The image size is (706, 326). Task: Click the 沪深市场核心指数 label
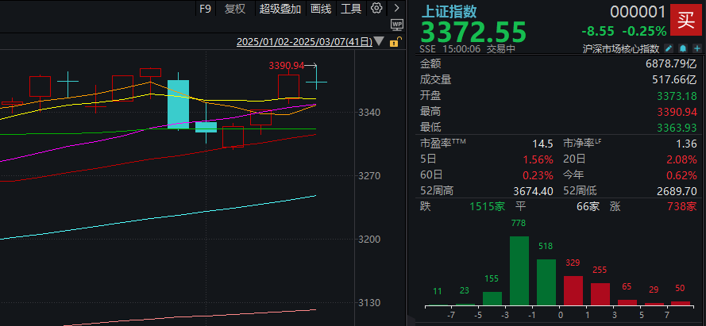click(x=621, y=48)
